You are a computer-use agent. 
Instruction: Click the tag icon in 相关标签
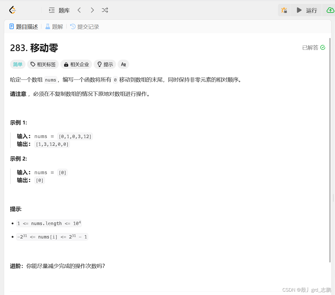[33, 64]
